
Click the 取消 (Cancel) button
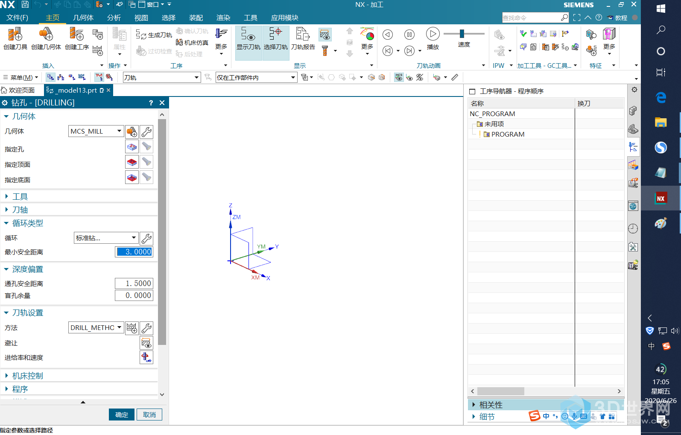tap(149, 415)
